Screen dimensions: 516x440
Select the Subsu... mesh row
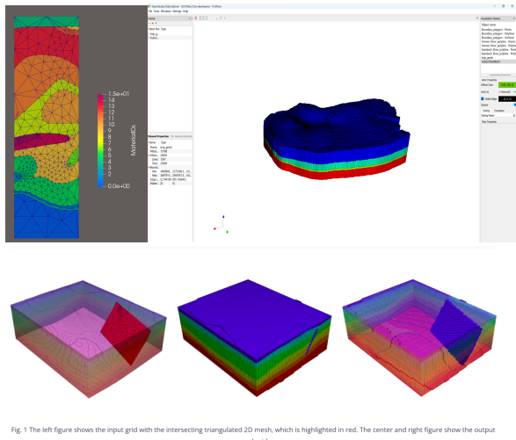171,38
